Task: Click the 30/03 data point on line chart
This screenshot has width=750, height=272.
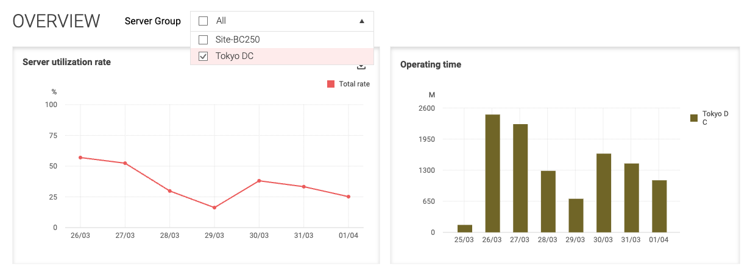Action: (259, 181)
